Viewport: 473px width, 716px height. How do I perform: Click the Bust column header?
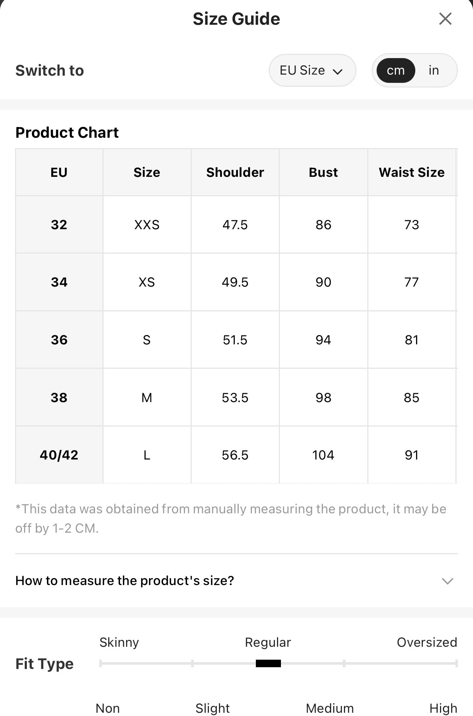(323, 172)
